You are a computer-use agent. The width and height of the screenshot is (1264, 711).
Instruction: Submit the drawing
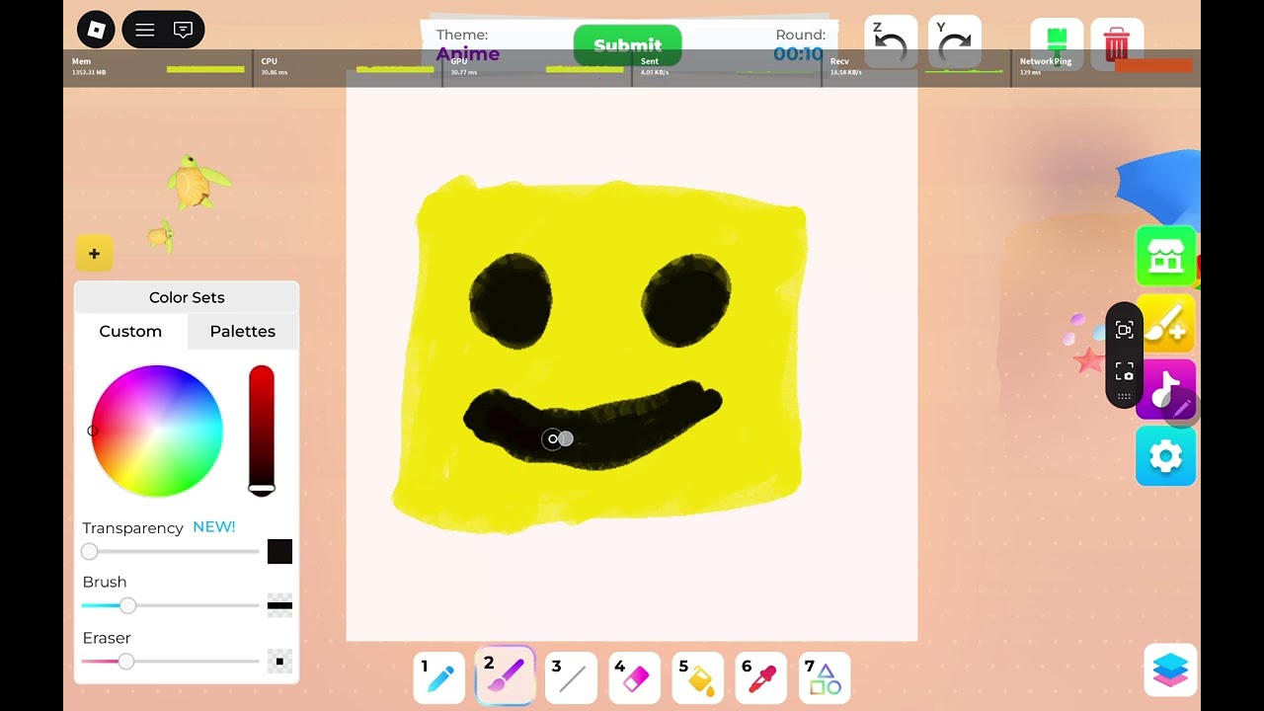tap(628, 45)
